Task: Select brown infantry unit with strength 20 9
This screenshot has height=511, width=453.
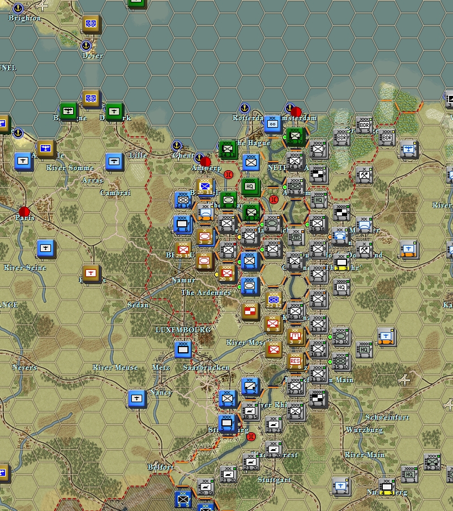Action: pos(227,273)
